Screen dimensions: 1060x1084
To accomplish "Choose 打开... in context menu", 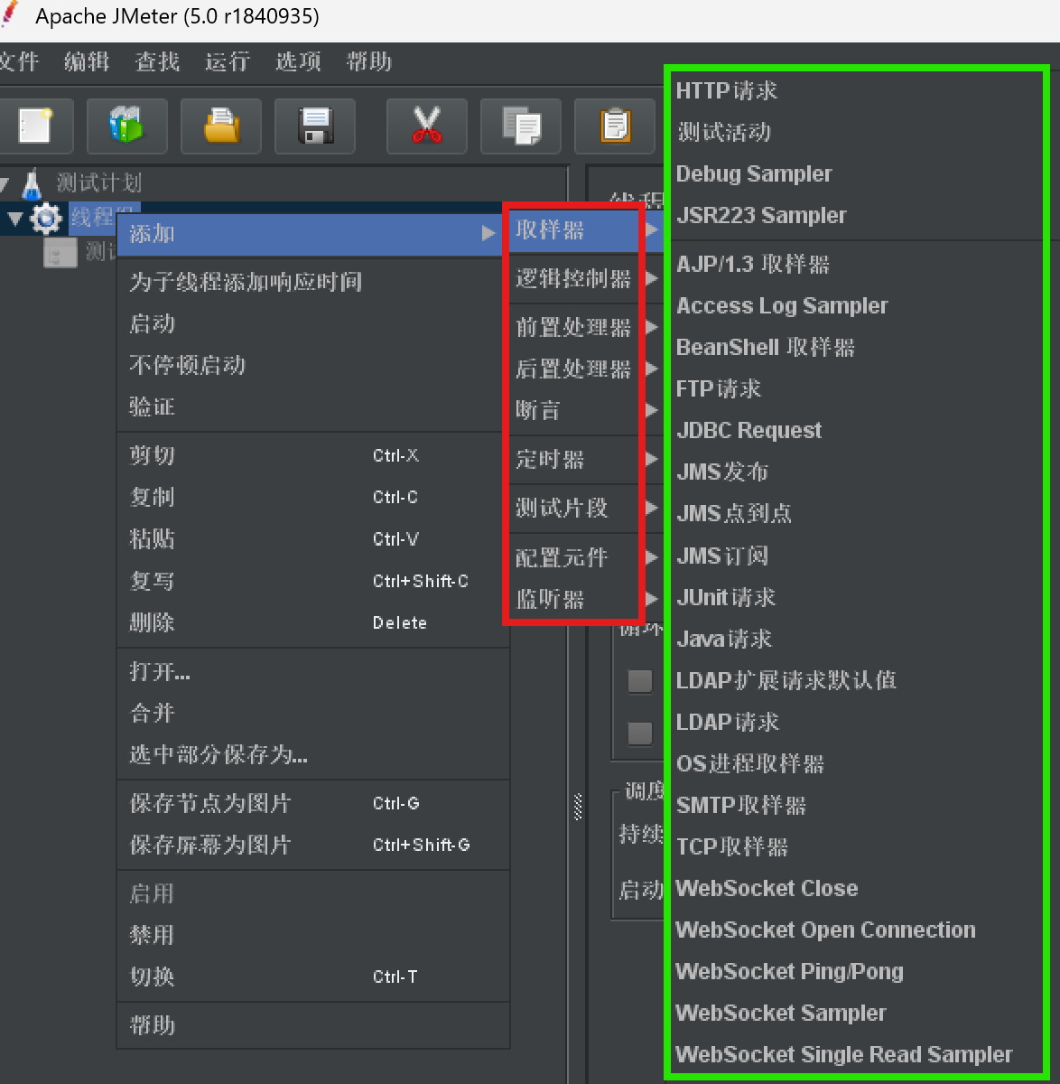I will pyautogui.click(x=312, y=671).
